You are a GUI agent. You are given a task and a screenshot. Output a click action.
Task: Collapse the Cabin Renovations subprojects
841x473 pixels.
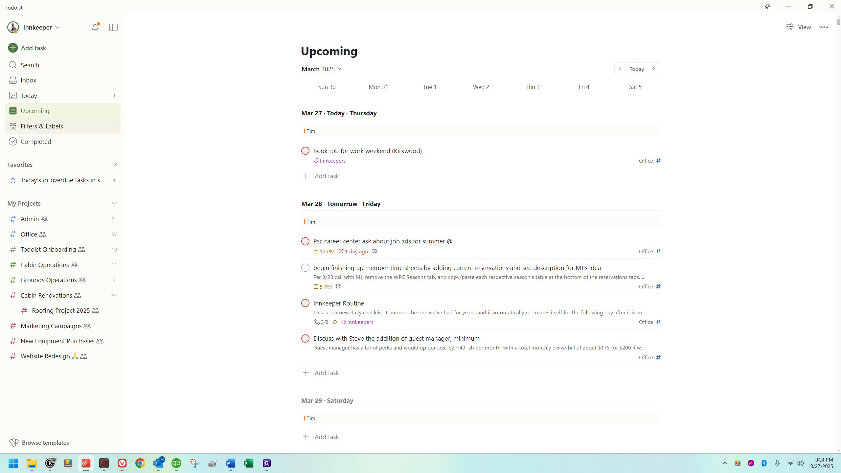tap(114, 295)
